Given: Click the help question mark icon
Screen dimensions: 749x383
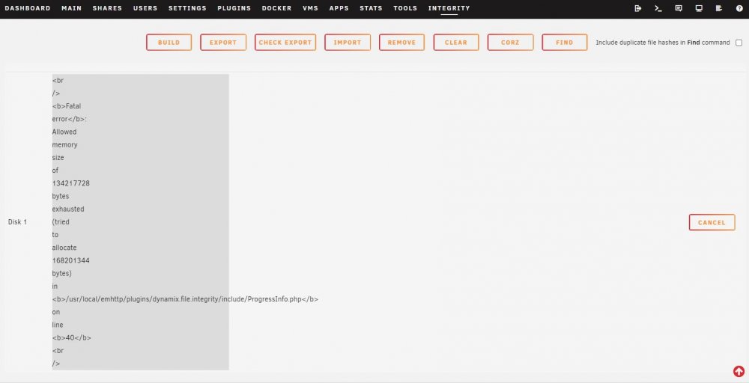Looking at the screenshot, I should (739, 8).
